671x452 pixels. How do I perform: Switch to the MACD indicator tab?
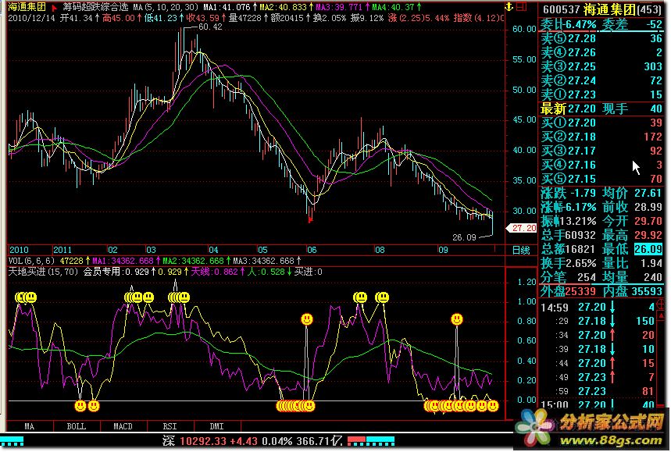(123, 426)
